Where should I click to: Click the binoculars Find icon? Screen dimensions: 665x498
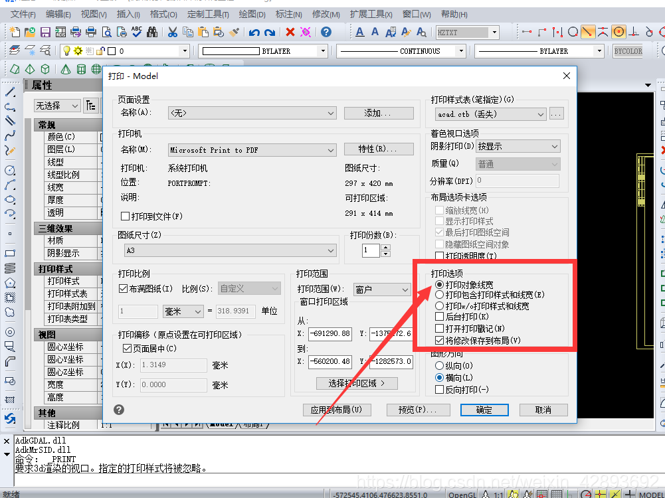[x=152, y=32]
